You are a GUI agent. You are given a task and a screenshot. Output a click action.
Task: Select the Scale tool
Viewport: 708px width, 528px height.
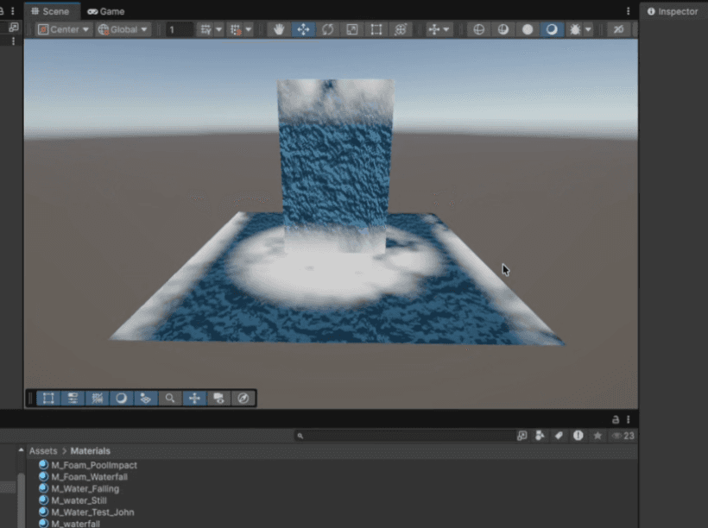pos(351,30)
